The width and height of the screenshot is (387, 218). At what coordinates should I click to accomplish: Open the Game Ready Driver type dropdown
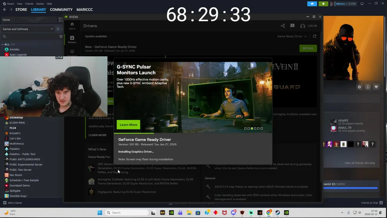coord(292,36)
